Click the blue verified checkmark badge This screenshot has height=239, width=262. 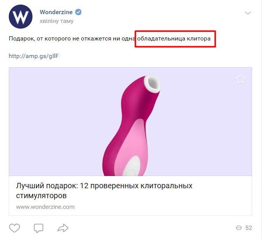78,12
